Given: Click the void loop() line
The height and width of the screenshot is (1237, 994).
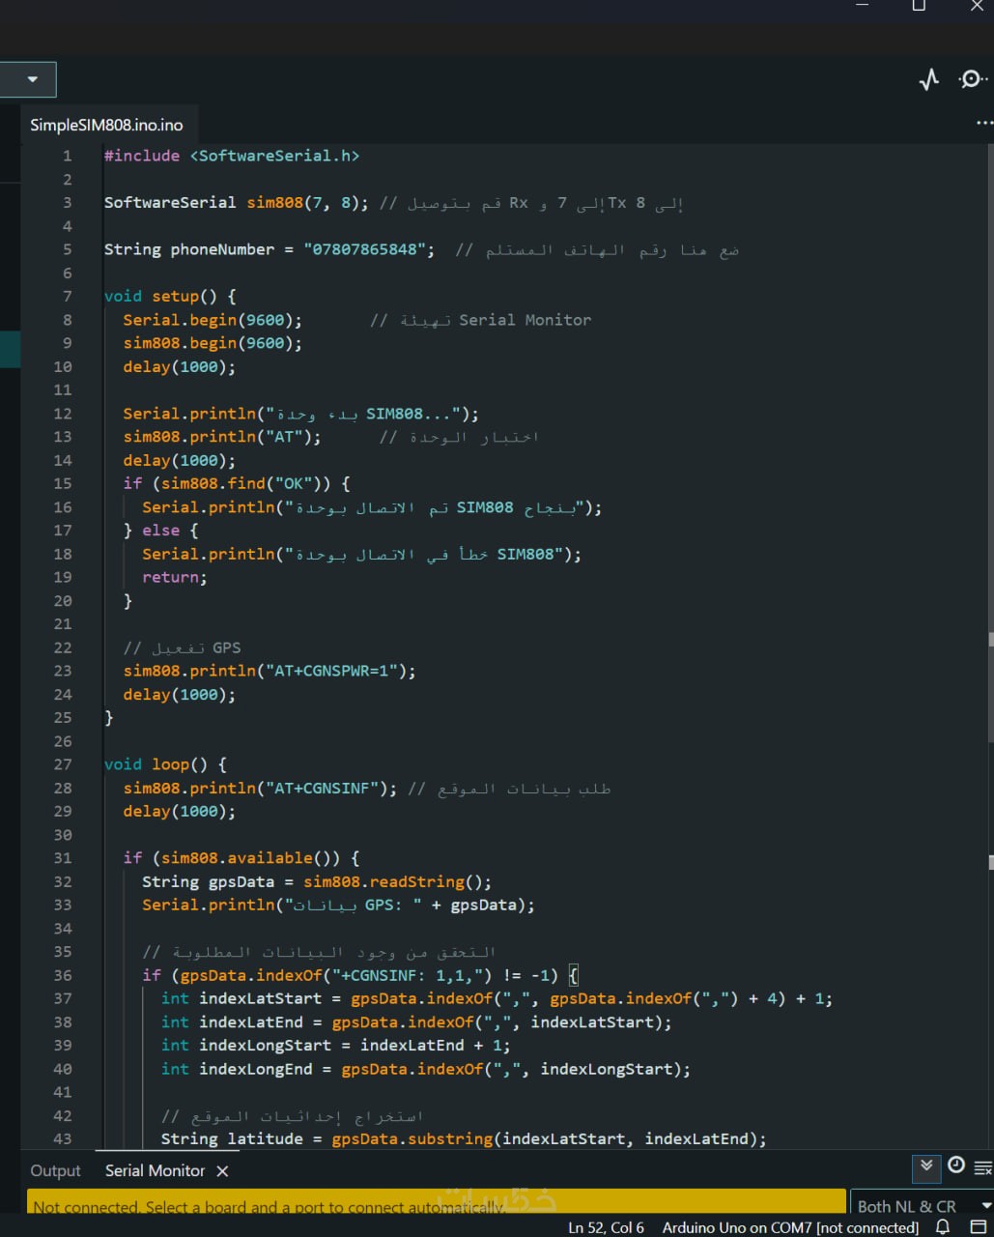Looking at the screenshot, I should [165, 764].
